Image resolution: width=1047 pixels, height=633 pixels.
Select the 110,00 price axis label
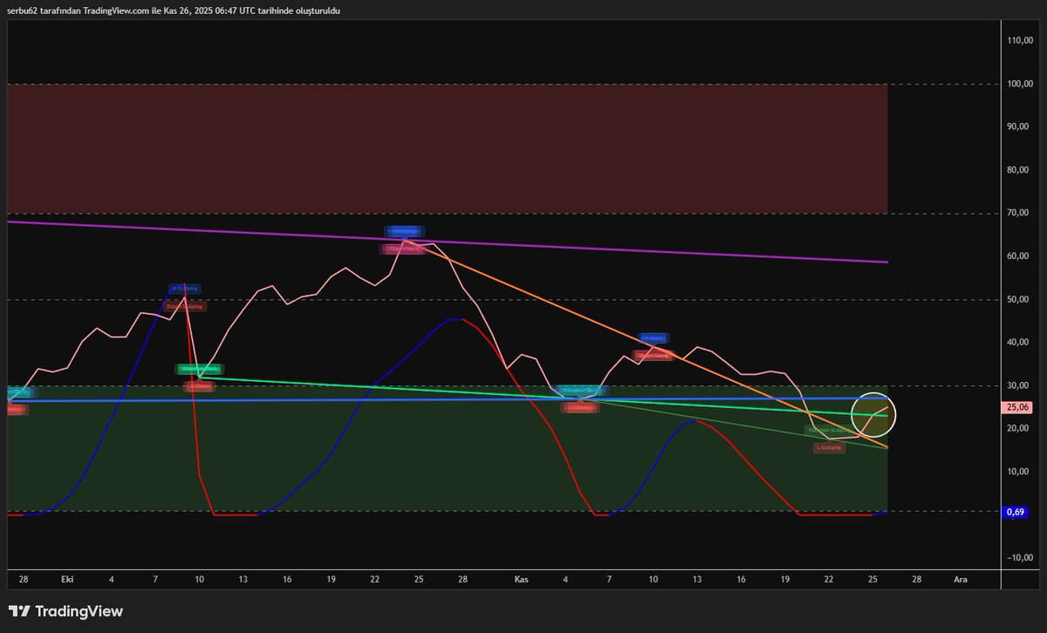coord(1019,40)
